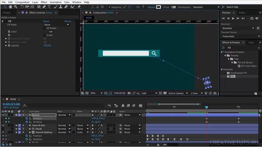Hide the Arrow layer with eye icon

click(x=3, y=115)
